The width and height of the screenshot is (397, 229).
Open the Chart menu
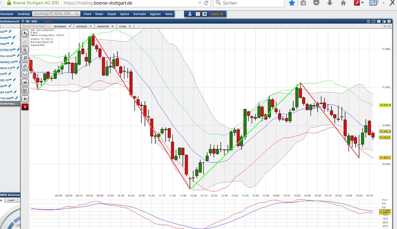(x=87, y=14)
